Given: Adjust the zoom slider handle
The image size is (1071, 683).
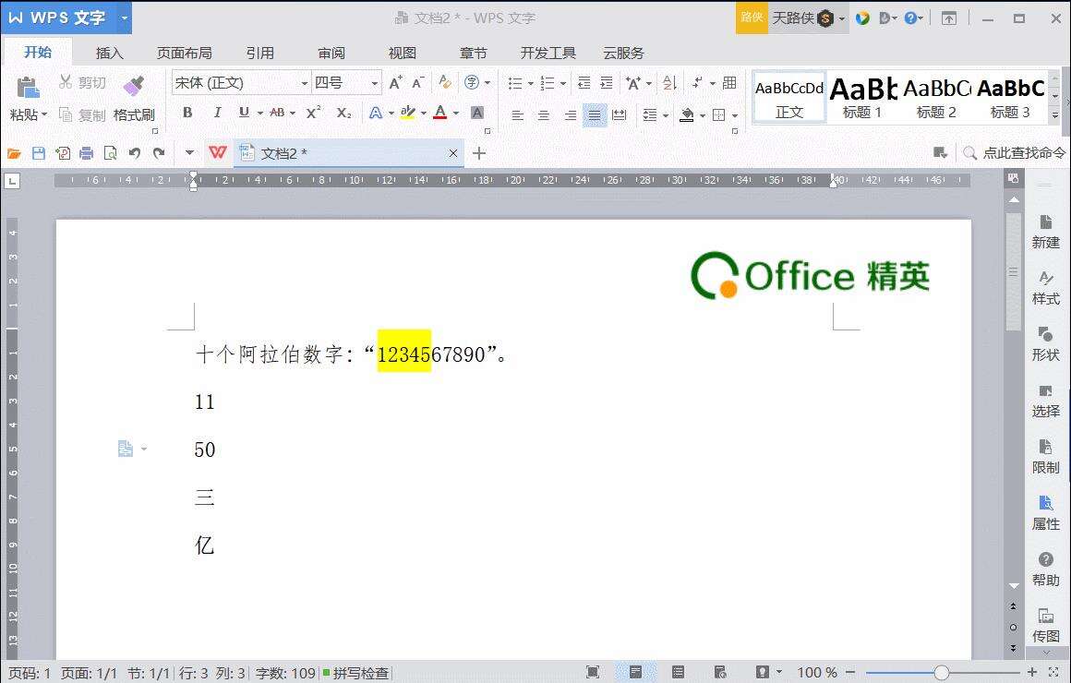Looking at the screenshot, I should pos(941,673).
